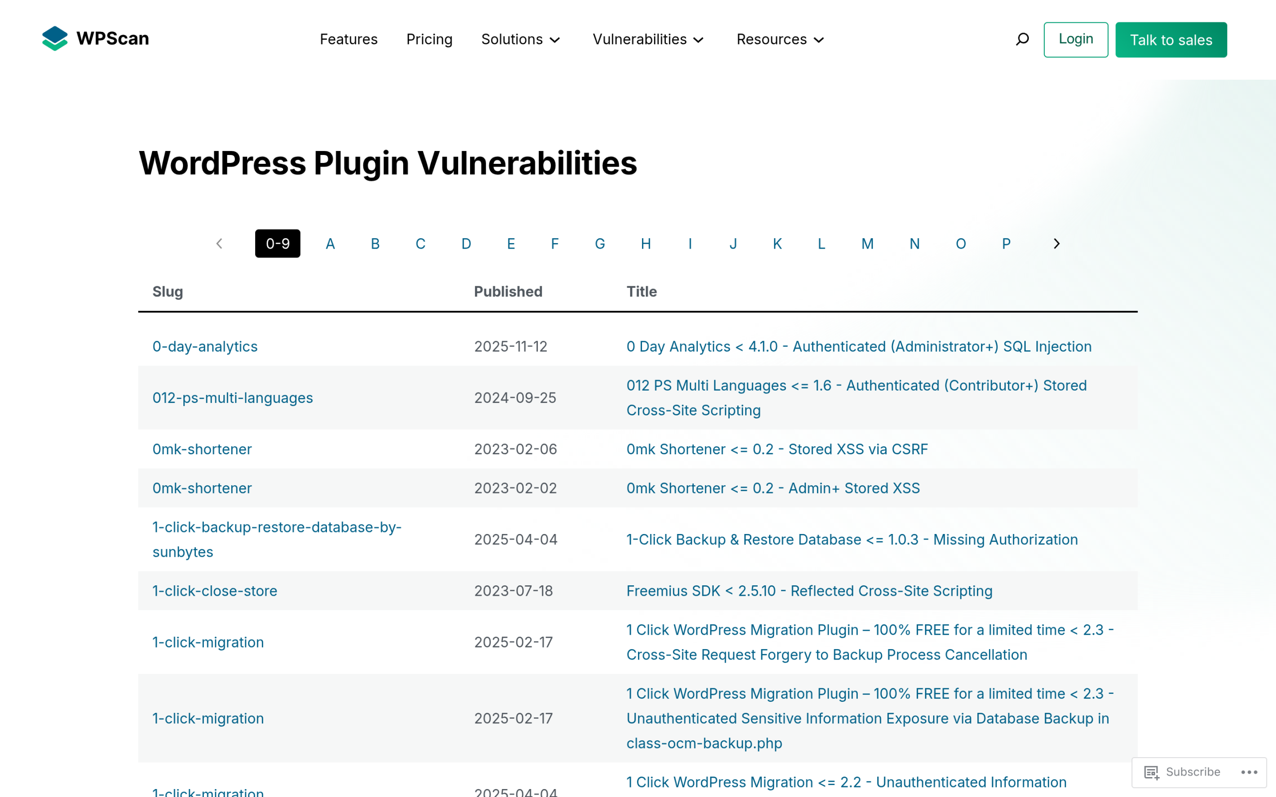Click the Title column header
This screenshot has width=1276, height=797.
point(641,291)
